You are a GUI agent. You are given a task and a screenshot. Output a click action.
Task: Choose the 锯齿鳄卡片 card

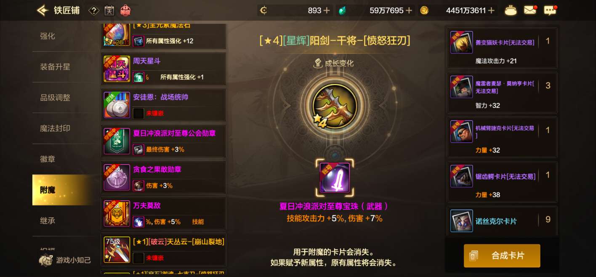[502, 181]
